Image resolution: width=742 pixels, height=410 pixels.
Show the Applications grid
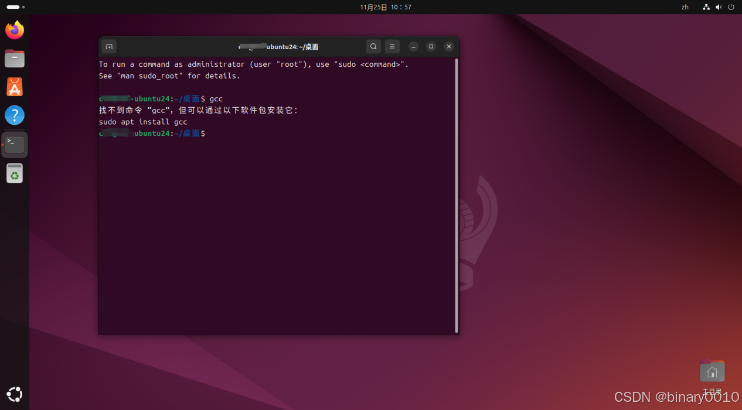click(15, 394)
